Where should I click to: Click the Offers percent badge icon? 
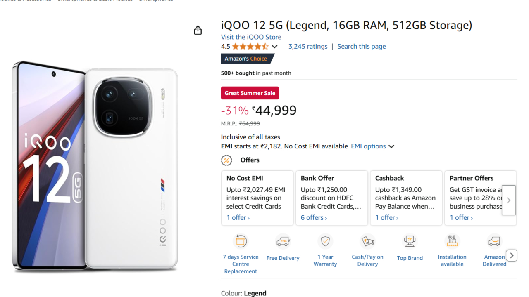click(x=226, y=160)
